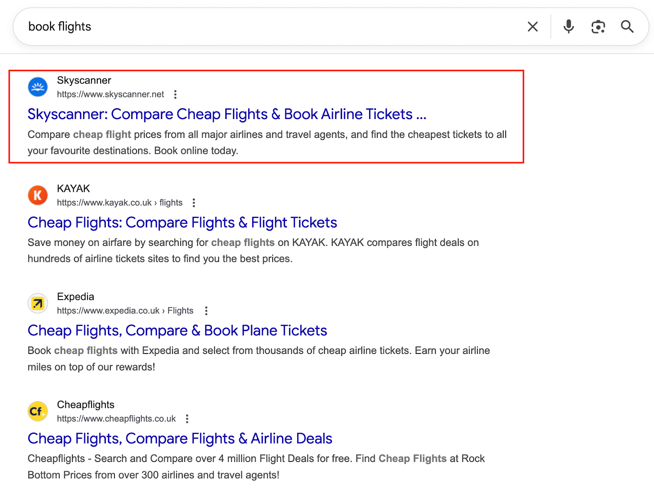Screen dimensions: 654x500
Task: Click the Expedia favicon logo
Action: (x=37, y=303)
